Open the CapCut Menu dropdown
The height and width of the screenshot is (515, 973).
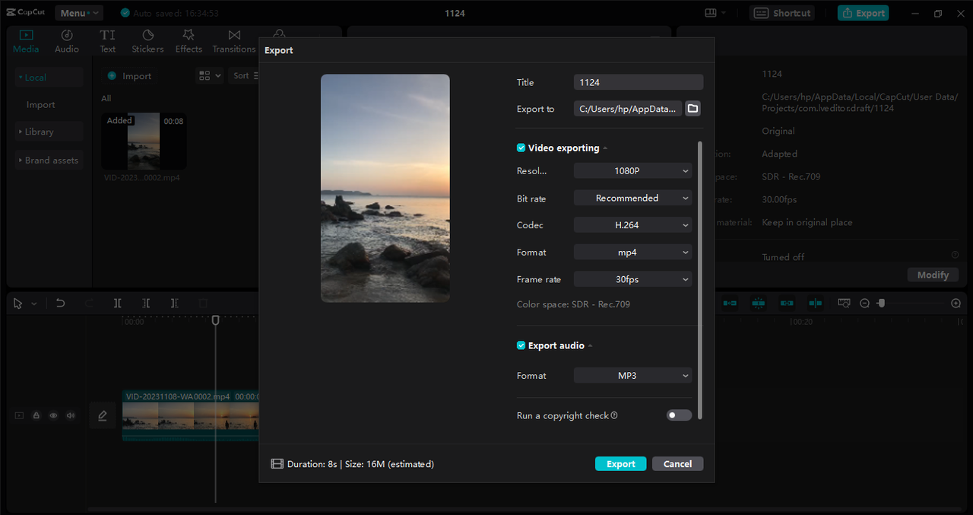pos(78,13)
